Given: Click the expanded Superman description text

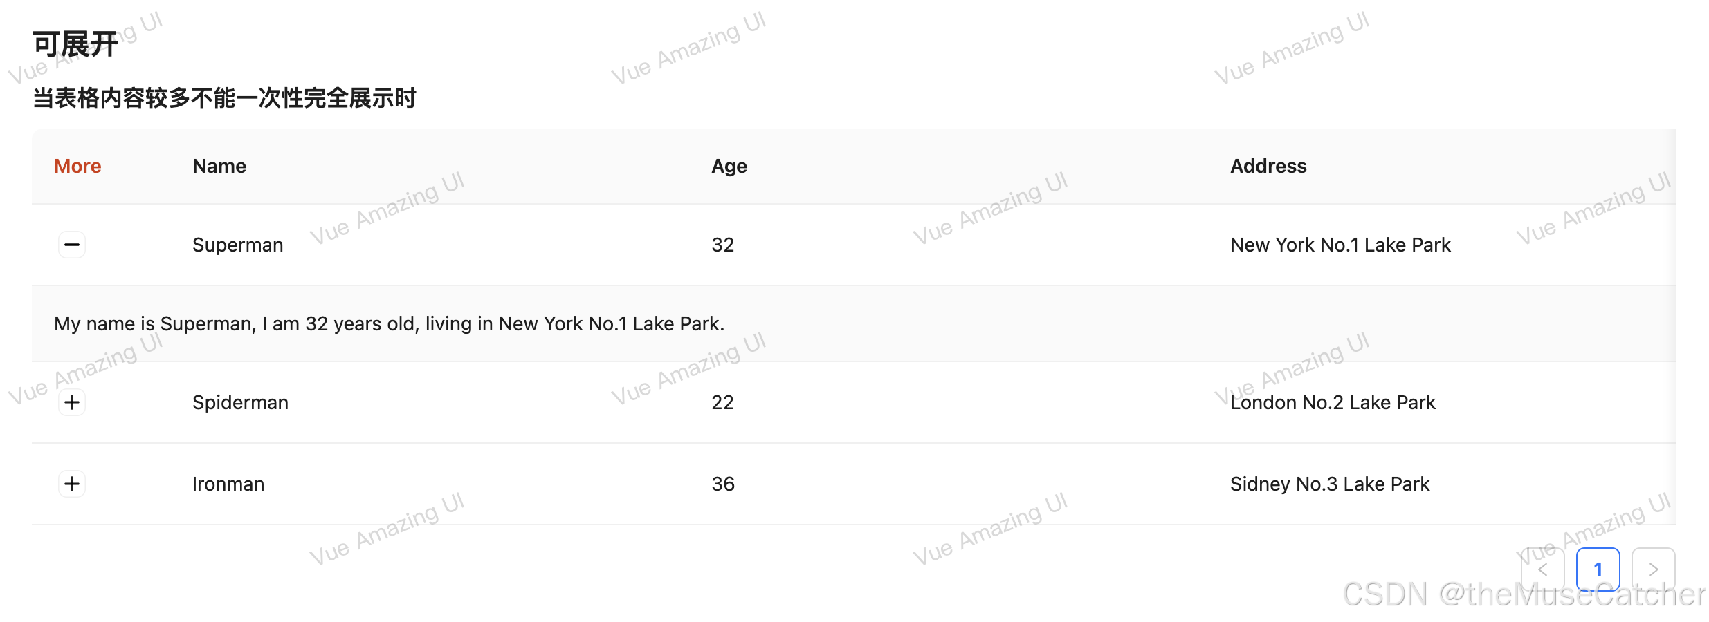Looking at the screenshot, I should click(388, 323).
